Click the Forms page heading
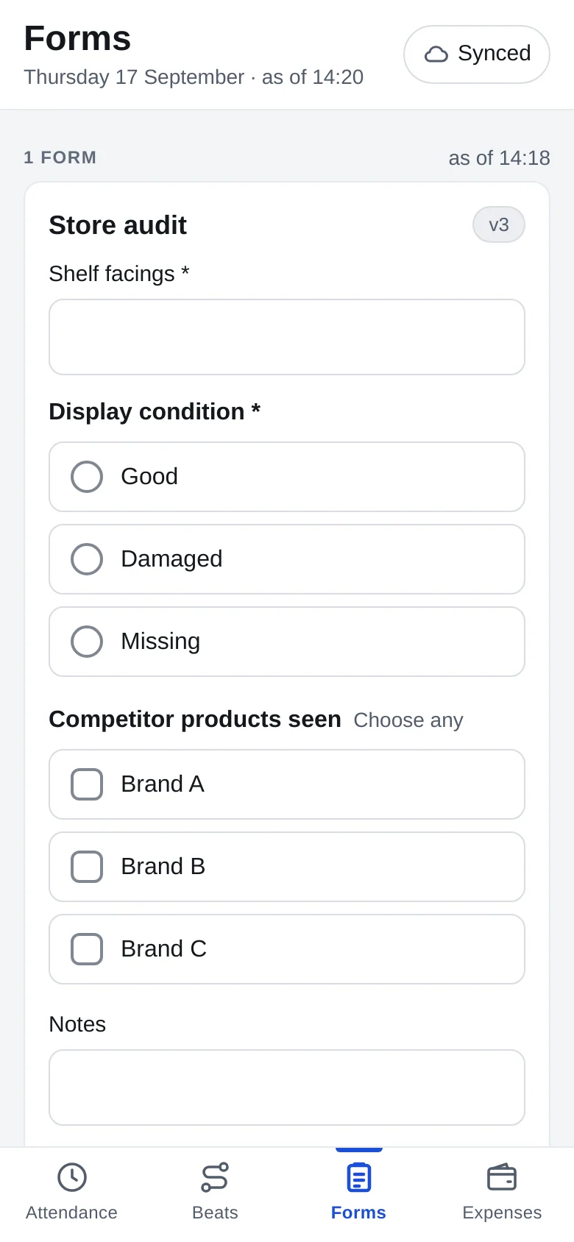 (77, 38)
